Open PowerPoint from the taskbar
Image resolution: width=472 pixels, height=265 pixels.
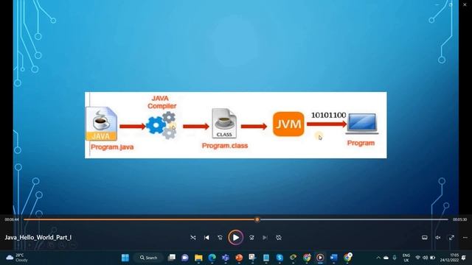[239, 258]
